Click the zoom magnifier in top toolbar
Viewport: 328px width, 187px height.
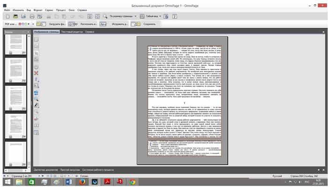pyautogui.click(x=105, y=16)
